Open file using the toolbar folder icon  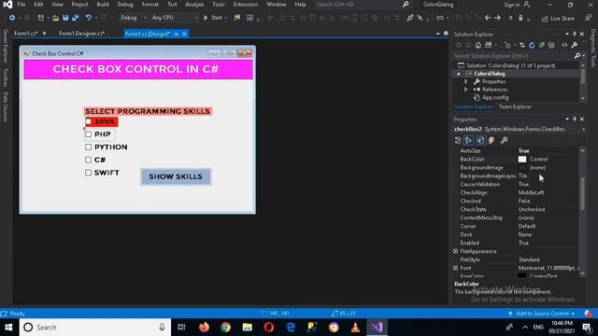tap(56, 18)
